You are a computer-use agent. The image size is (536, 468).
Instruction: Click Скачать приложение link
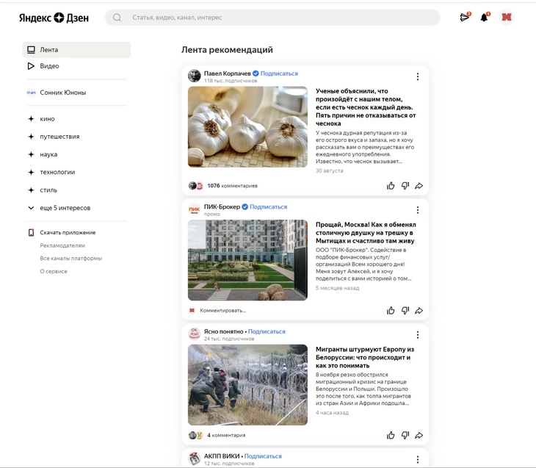pos(68,233)
